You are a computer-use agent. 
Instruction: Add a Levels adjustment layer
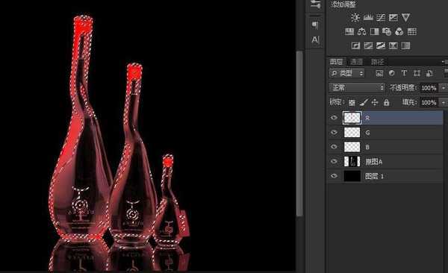coord(368,18)
